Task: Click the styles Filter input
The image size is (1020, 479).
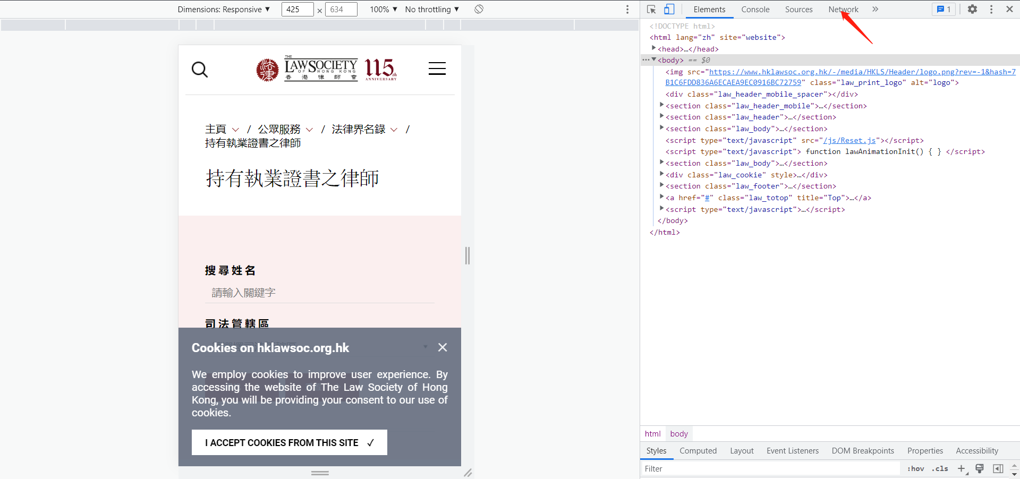Action: point(770,468)
